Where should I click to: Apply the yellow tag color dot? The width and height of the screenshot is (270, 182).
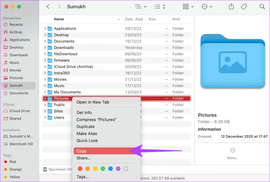point(95,169)
